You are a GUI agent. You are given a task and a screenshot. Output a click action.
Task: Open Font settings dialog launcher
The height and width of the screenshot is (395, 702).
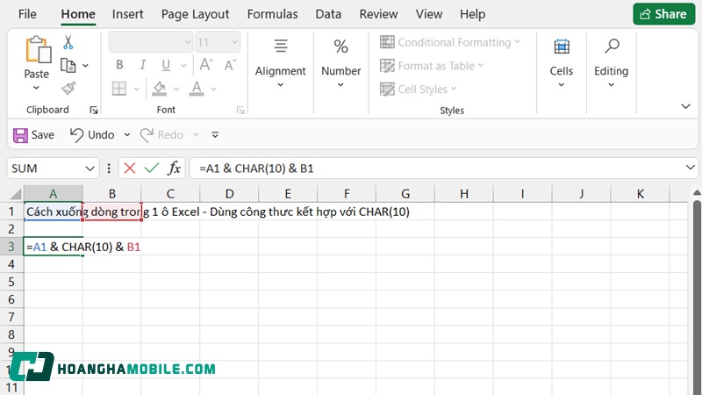pos(240,111)
